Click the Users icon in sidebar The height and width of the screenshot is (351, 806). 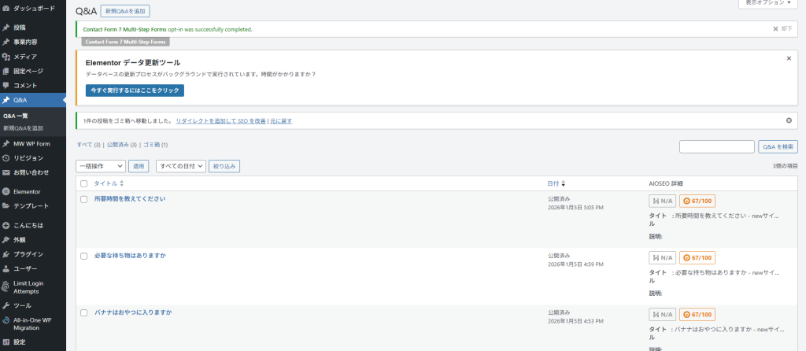pyautogui.click(x=6, y=268)
